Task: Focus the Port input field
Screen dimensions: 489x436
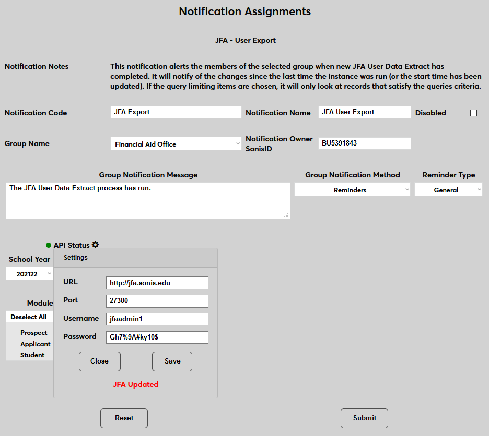Action: point(157,301)
